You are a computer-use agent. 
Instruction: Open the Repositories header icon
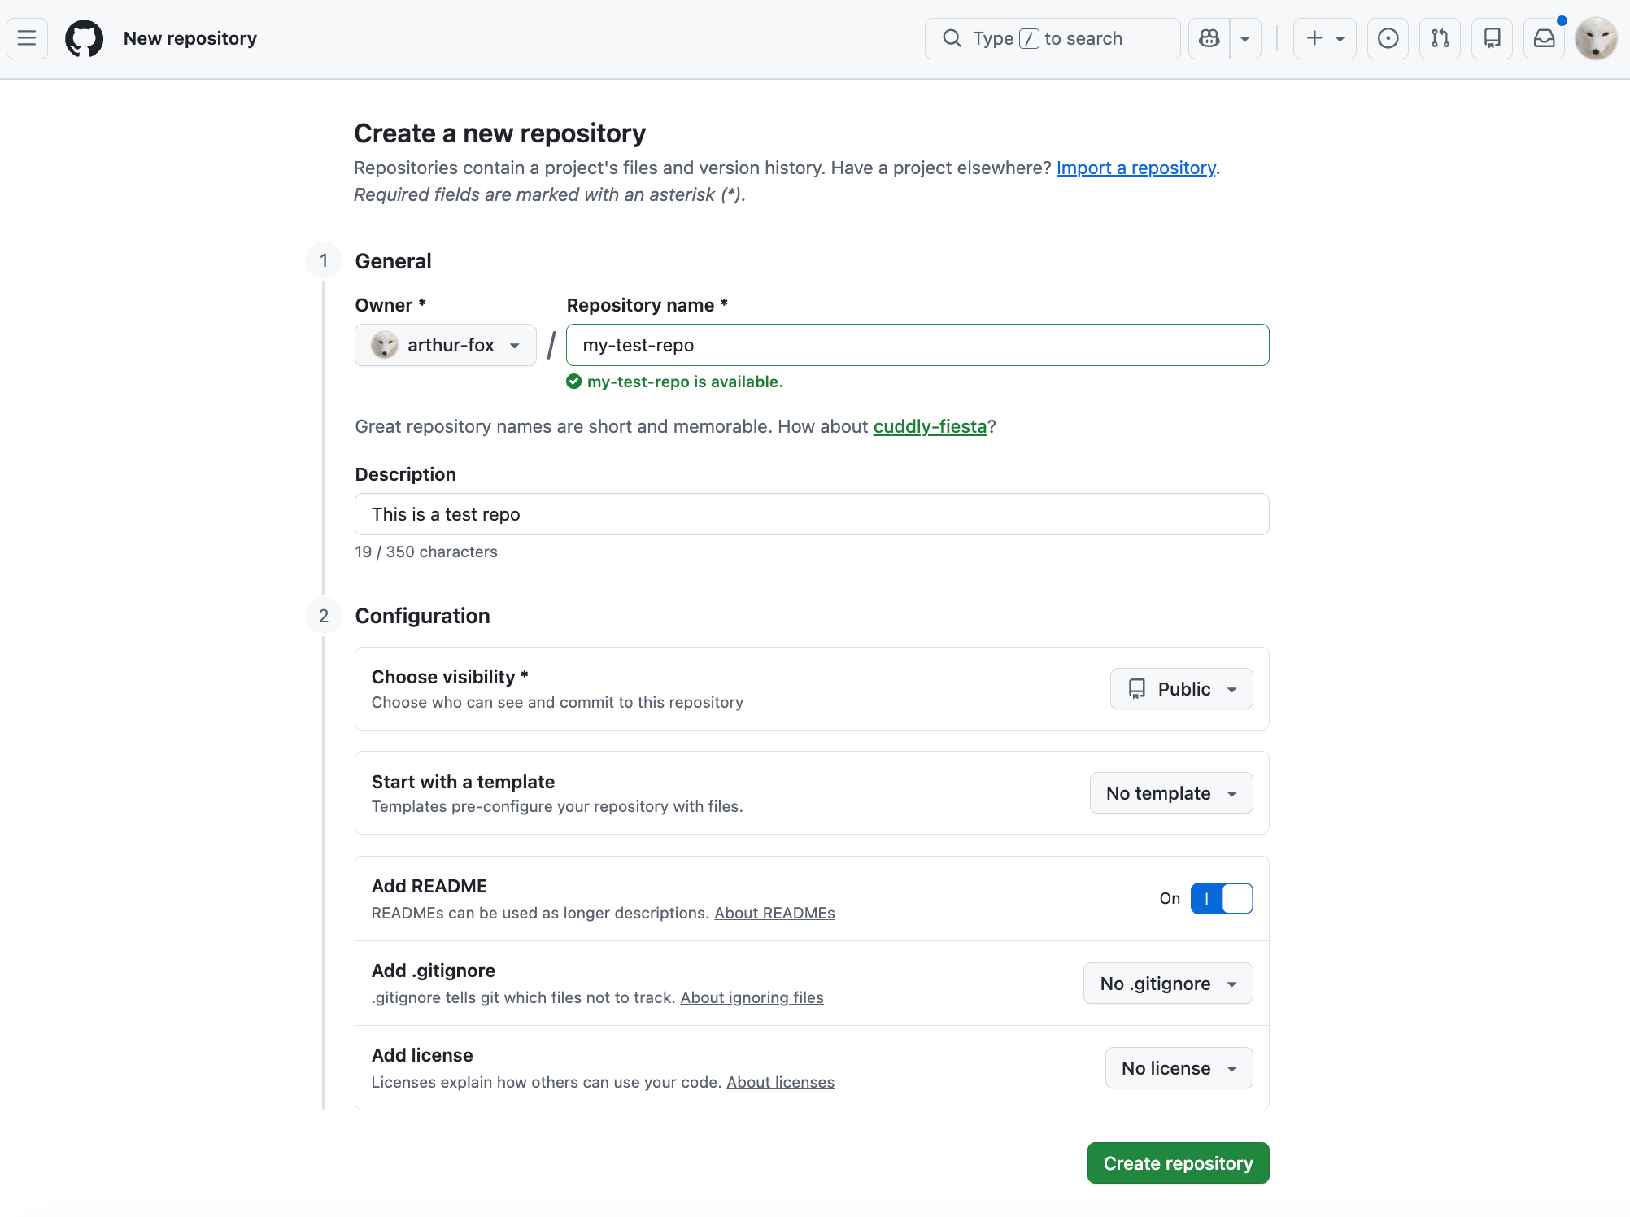click(x=1492, y=38)
